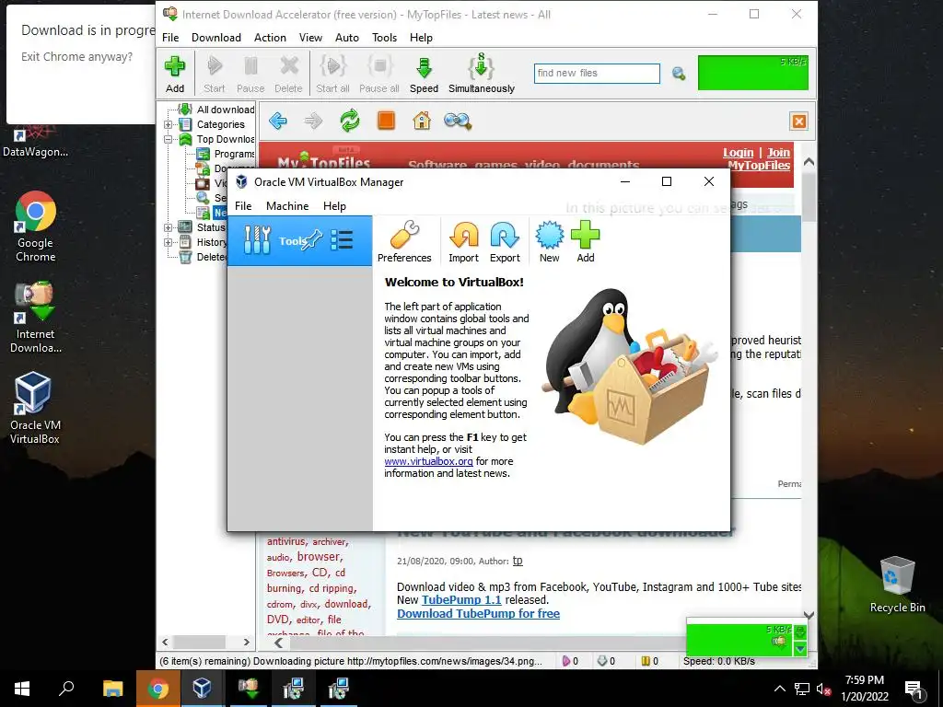The height and width of the screenshot is (707, 943).
Task: Click Export appliance in VirtualBox
Action: [505, 242]
